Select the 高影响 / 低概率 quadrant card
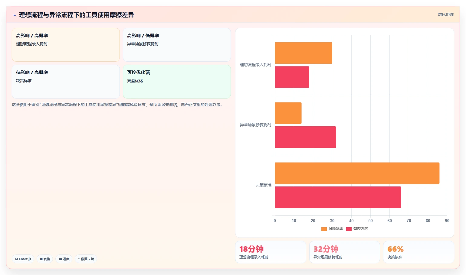 click(177, 45)
